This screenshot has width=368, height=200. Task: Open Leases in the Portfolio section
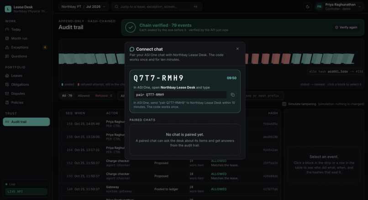tap(26, 76)
